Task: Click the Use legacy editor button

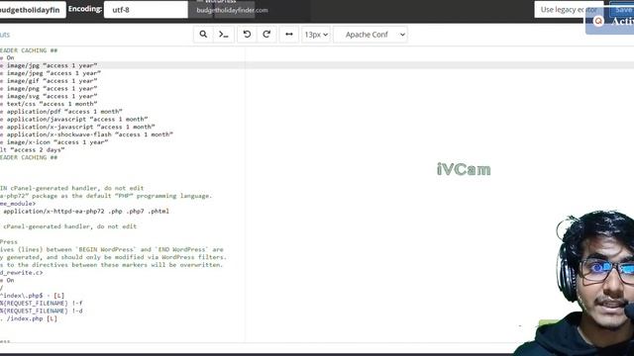Action: 569,9
